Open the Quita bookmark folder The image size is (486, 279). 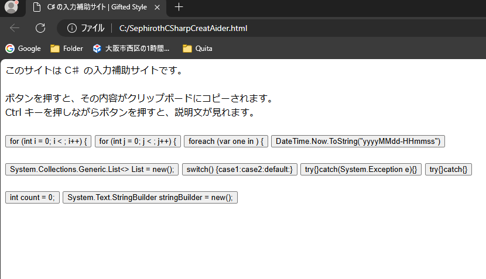point(197,49)
